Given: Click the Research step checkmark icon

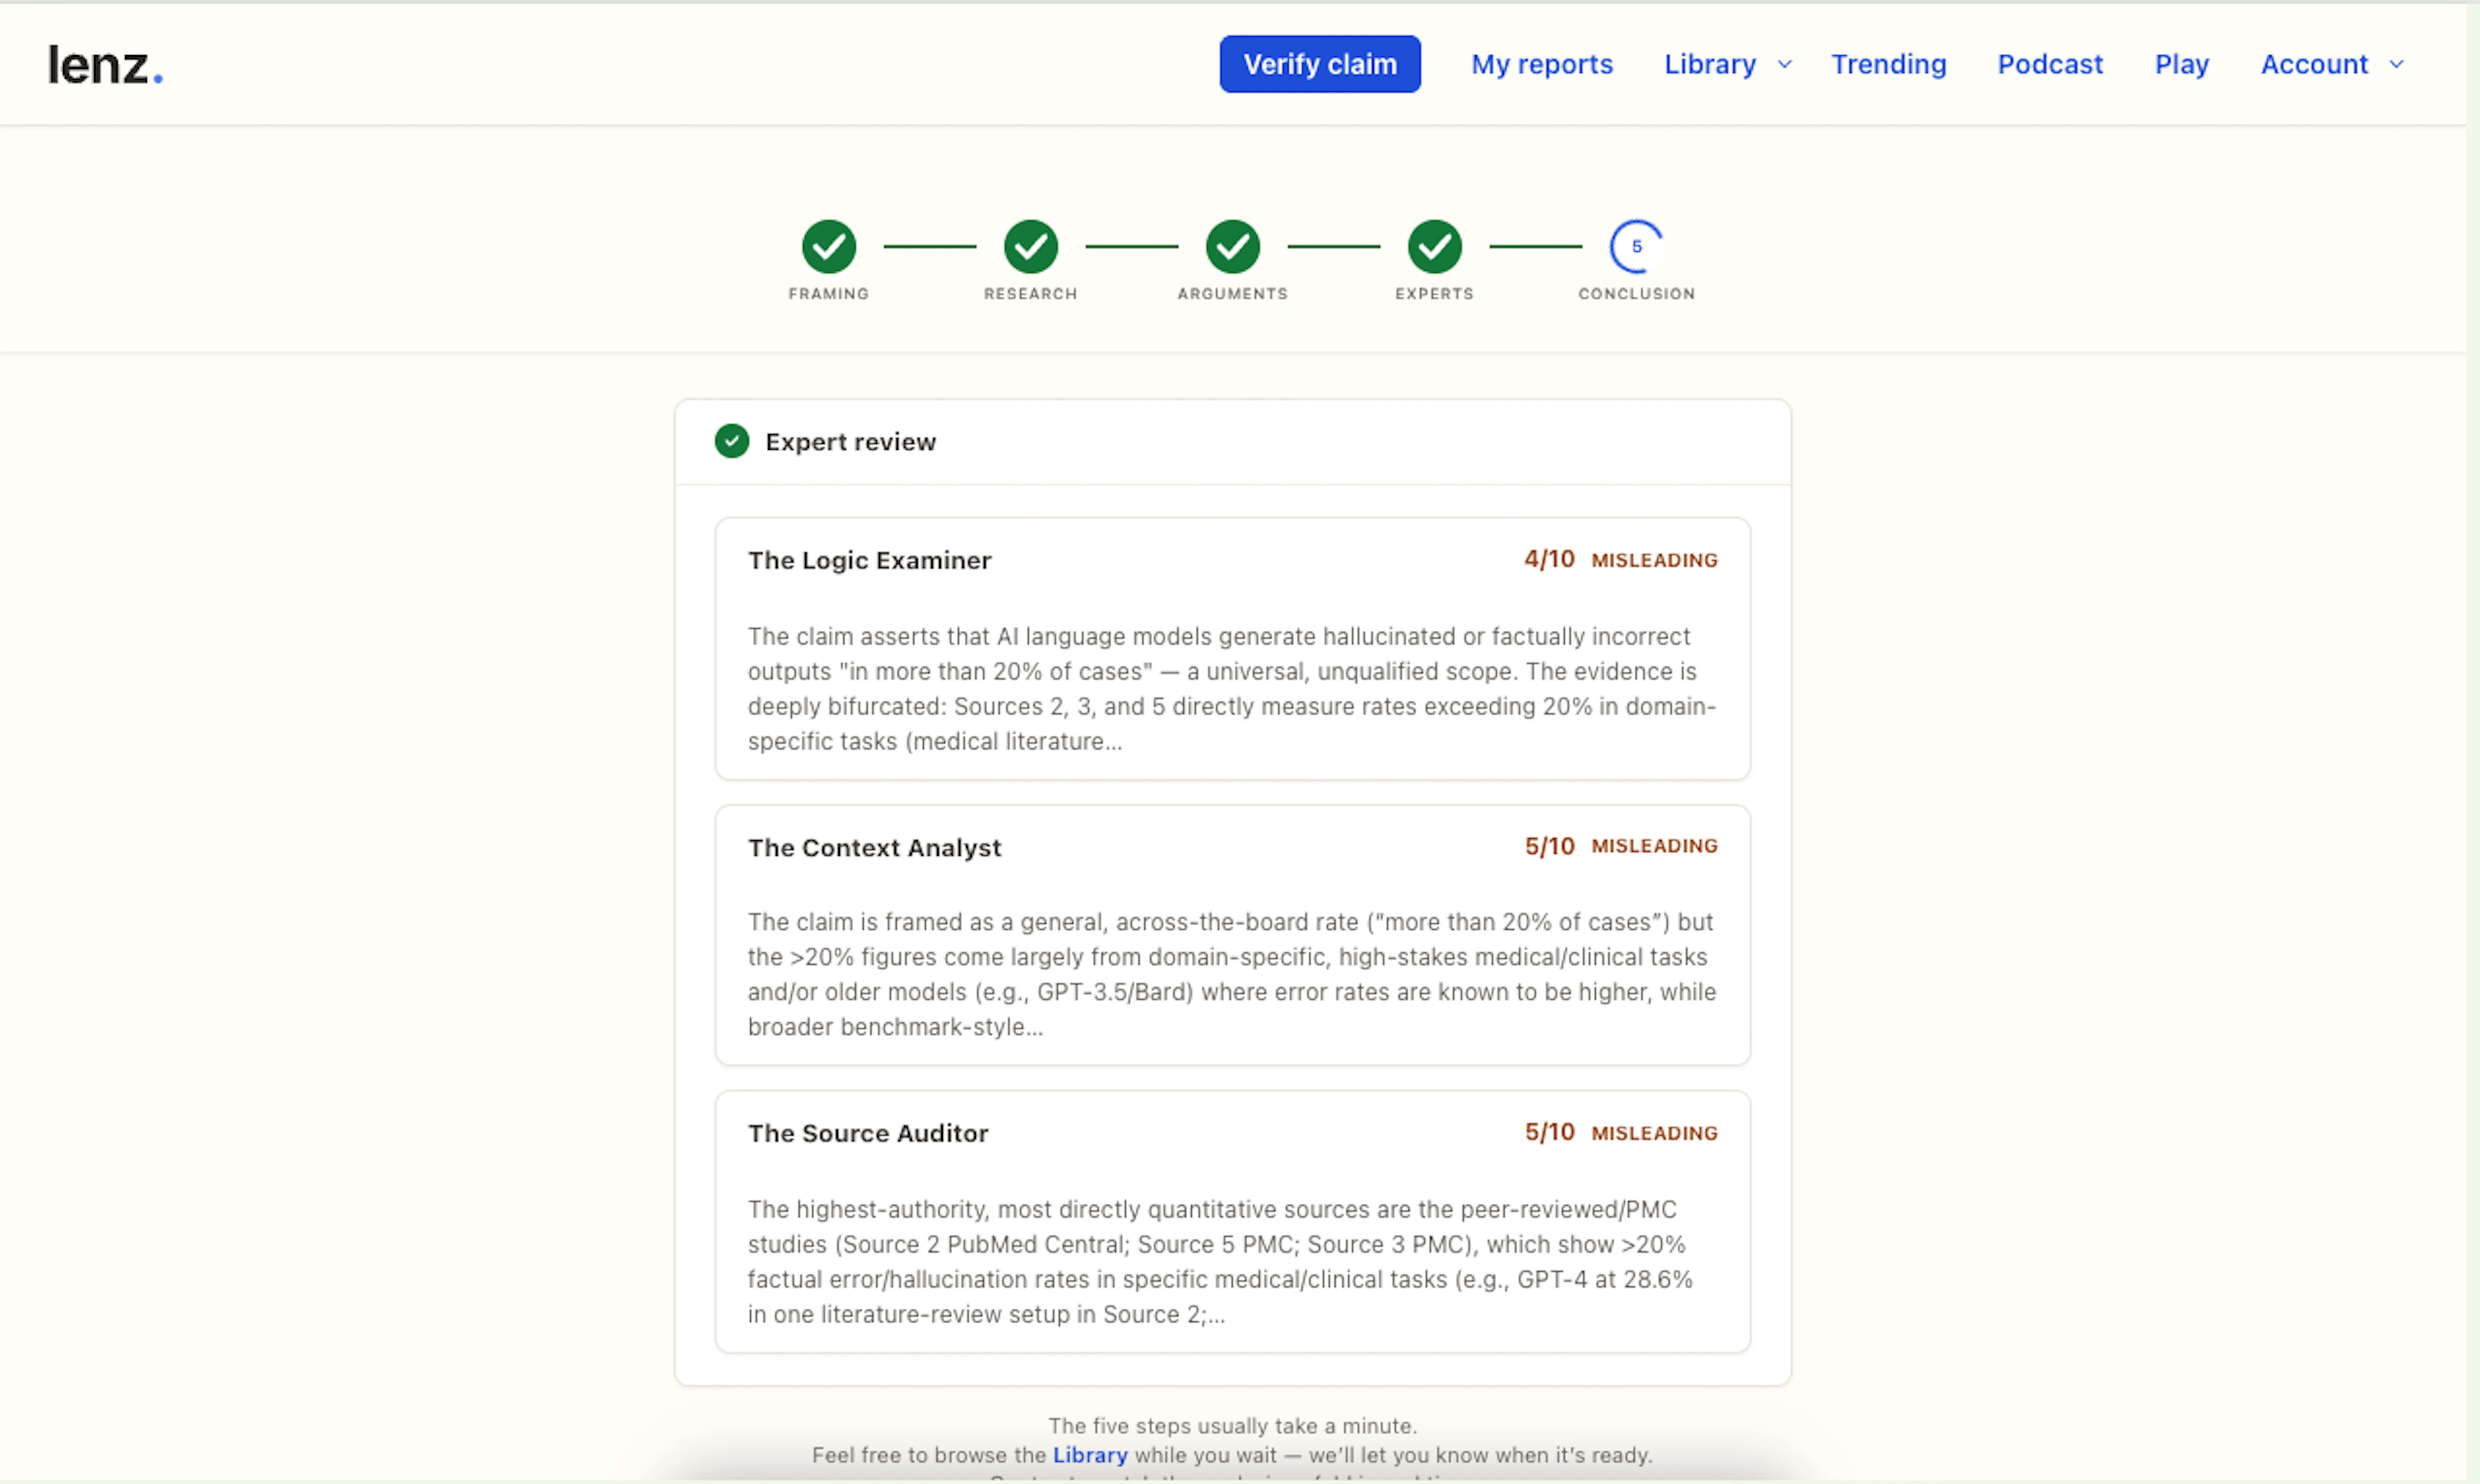Looking at the screenshot, I should pyautogui.click(x=1030, y=248).
